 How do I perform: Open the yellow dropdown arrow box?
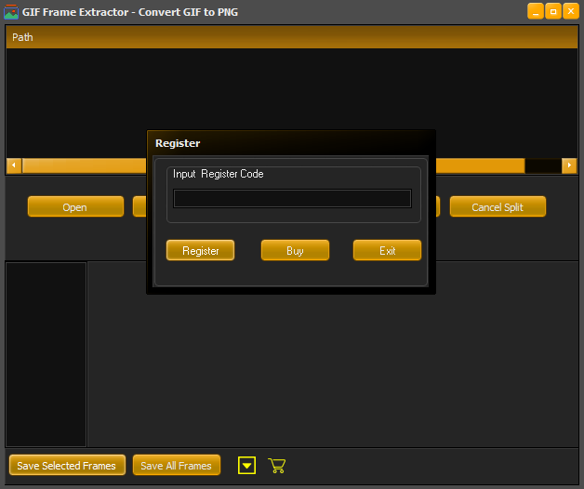pyautogui.click(x=246, y=465)
